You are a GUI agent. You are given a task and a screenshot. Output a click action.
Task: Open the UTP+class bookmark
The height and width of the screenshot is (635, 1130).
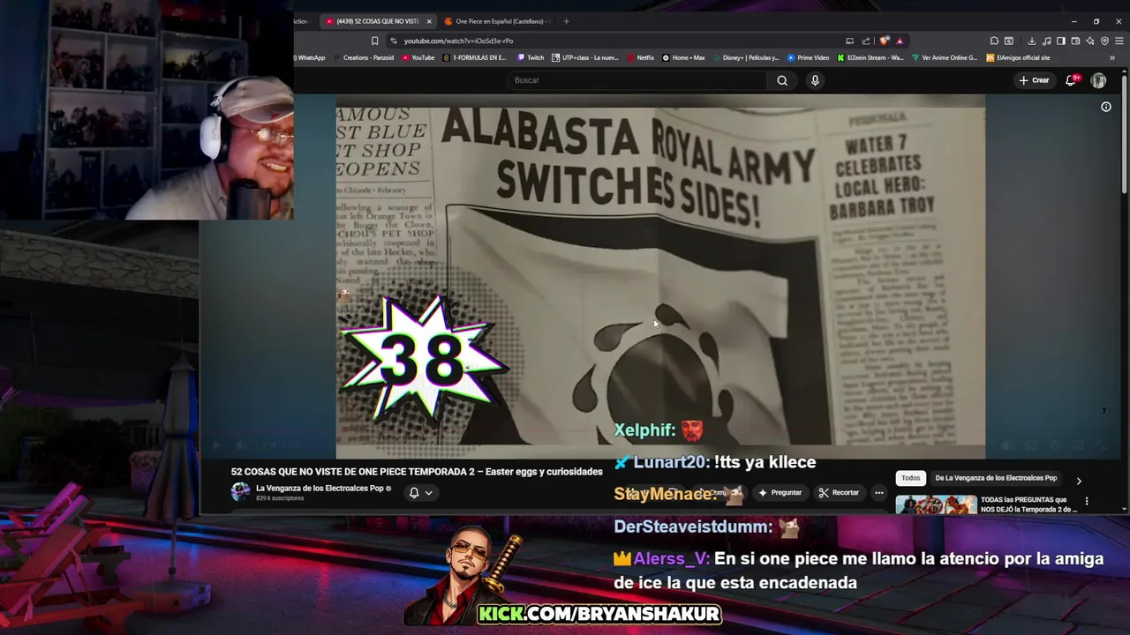(585, 57)
